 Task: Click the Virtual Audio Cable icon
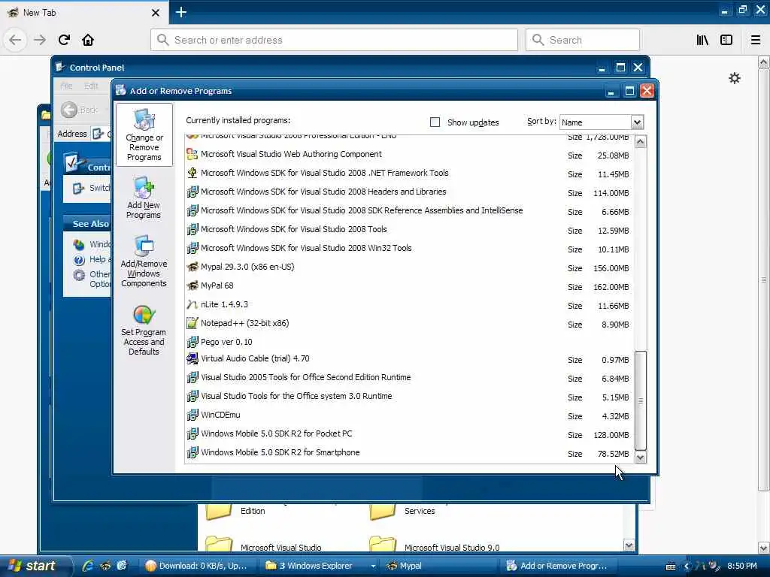pyautogui.click(x=192, y=358)
